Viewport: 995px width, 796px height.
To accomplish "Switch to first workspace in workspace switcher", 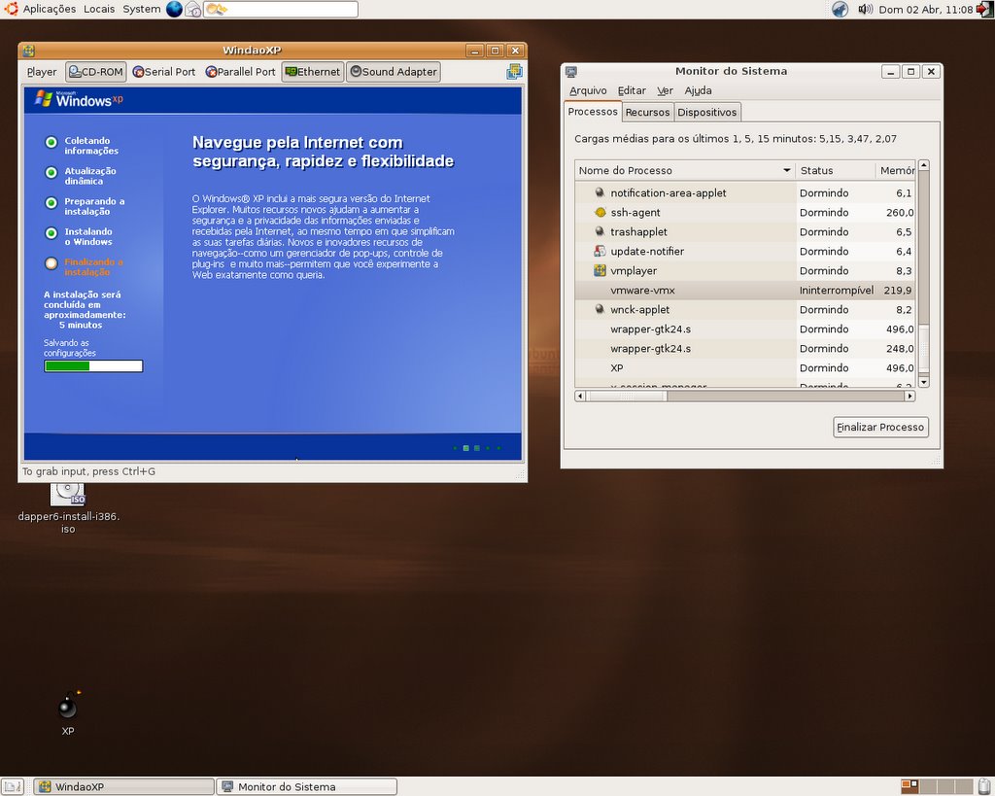I will click(909, 786).
